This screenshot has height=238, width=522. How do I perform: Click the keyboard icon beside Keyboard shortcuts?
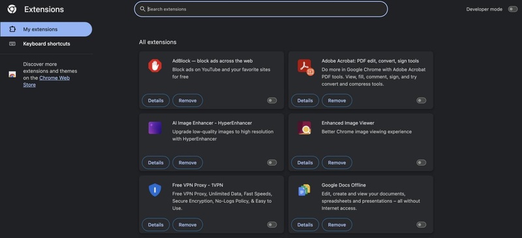click(x=12, y=44)
